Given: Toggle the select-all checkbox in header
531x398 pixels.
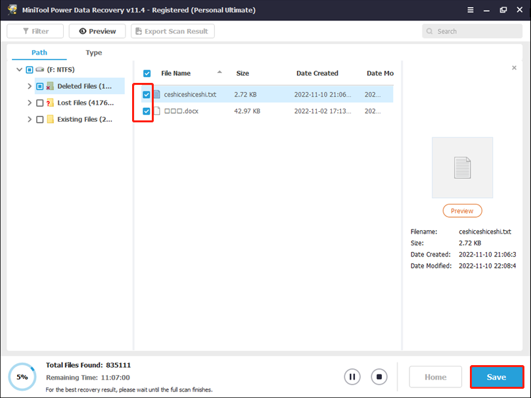Looking at the screenshot, I should click(x=147, y=73).
